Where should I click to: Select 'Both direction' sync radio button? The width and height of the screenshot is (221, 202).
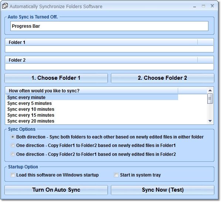(13, 137)
